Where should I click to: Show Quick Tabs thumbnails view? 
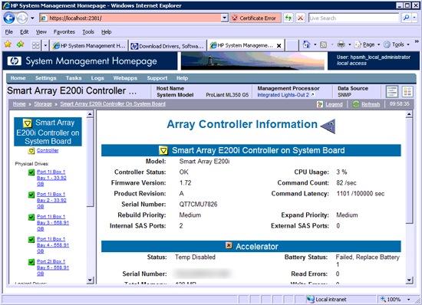point(35,45)
